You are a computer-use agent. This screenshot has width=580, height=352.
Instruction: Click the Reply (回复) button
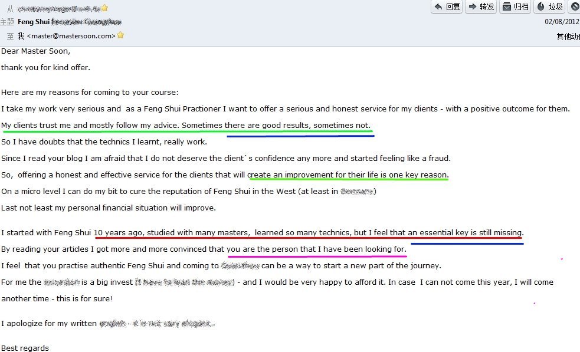(447, 7)
